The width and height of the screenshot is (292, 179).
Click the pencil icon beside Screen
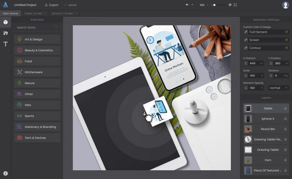(246, 40)
